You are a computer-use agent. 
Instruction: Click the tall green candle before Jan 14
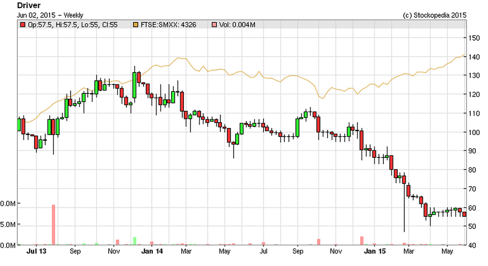135,85
